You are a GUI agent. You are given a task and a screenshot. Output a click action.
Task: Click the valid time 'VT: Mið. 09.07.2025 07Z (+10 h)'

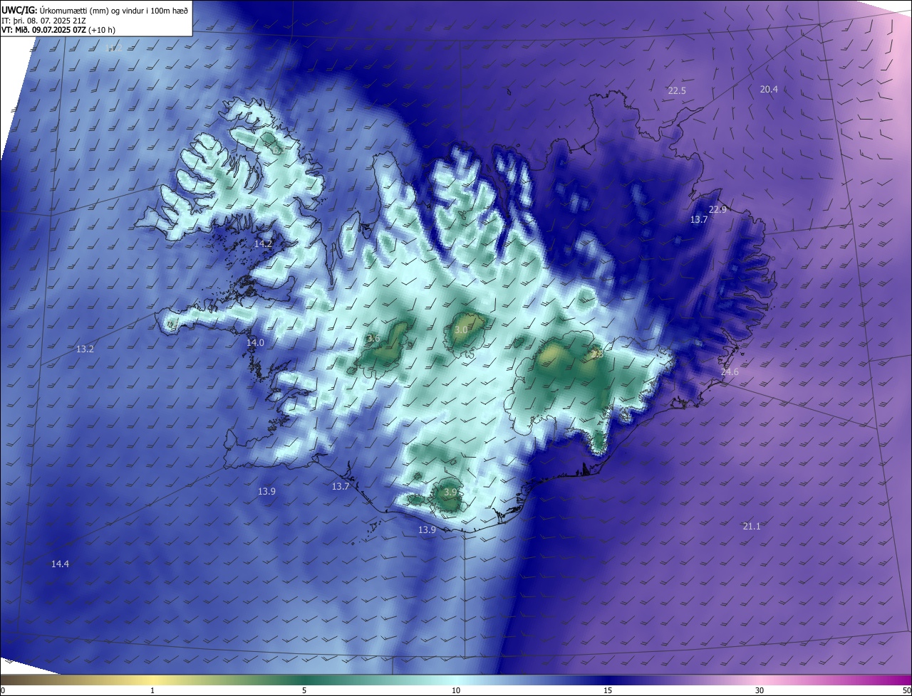[58, 31]
